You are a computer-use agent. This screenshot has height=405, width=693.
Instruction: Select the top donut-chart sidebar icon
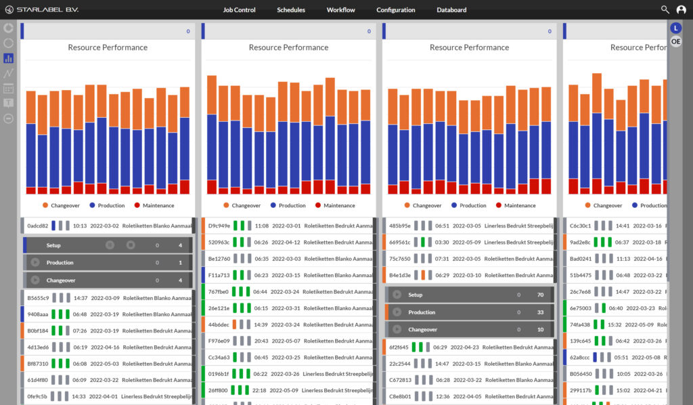point(8,28)
